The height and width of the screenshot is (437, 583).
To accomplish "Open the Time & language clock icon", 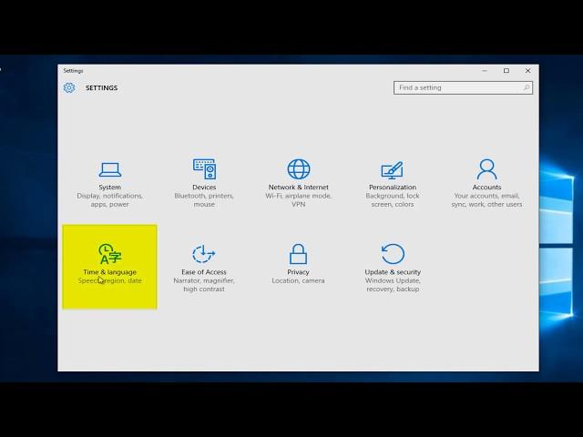I will [x=109, y=254].
